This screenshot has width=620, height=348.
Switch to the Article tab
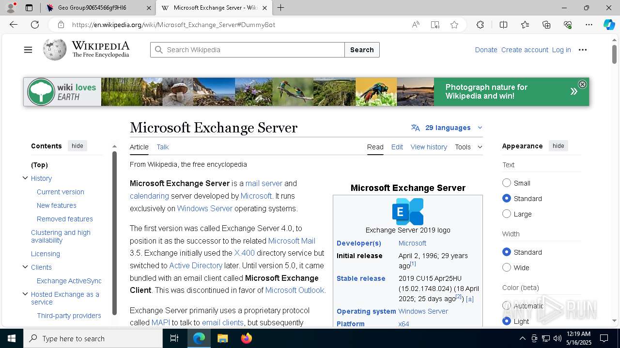click(139, 147)
